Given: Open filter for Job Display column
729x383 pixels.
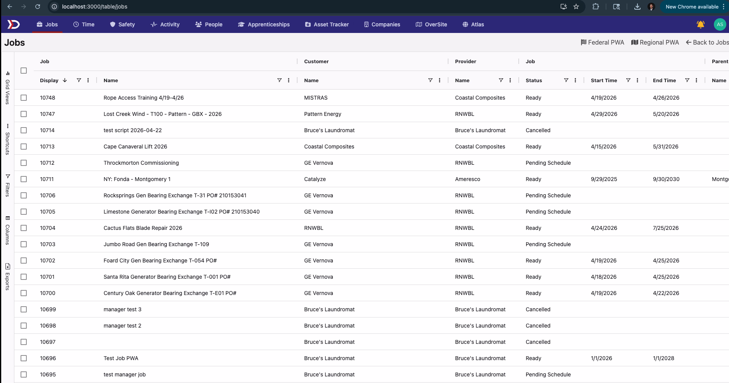Looking at the screenshot, I should tap(79, 80).
